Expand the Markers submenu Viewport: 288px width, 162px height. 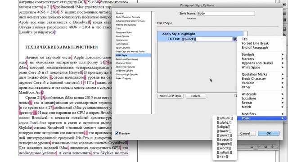pyautogui.click(x=262, y=59)
